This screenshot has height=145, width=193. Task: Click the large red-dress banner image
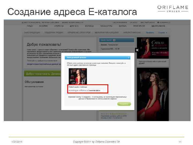click(153, 94)
